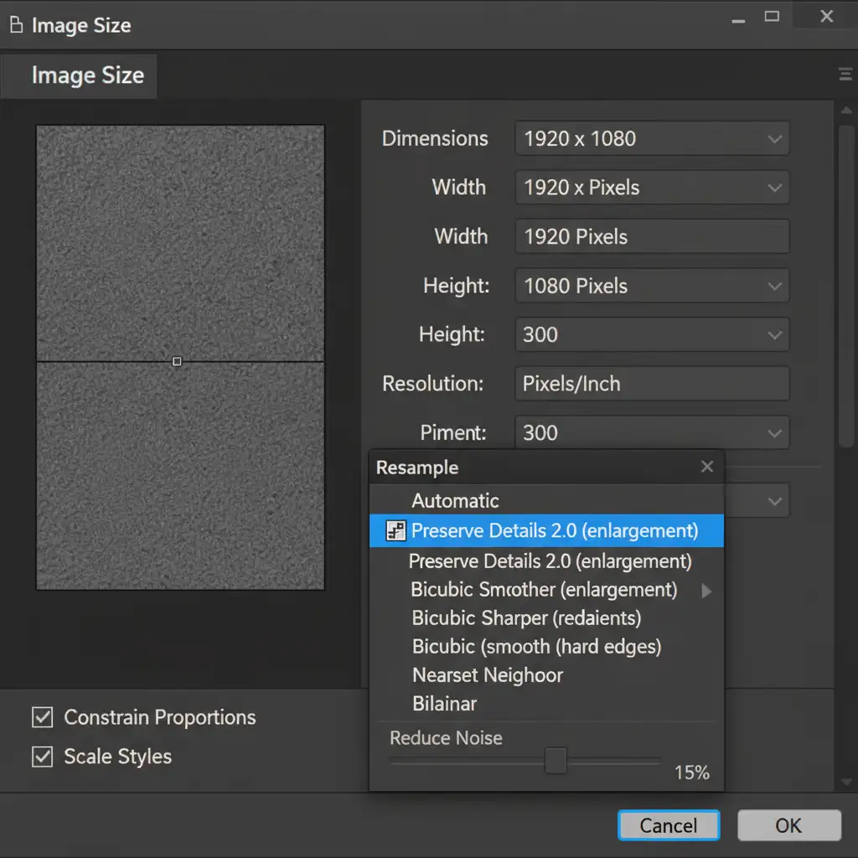Maximize the Image Size window

tap(772, 17)
